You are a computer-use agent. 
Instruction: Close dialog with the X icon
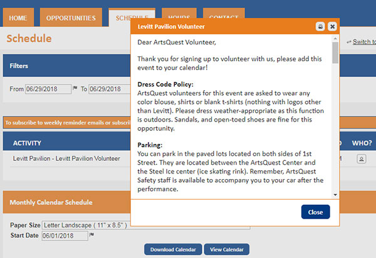point(332,26)
